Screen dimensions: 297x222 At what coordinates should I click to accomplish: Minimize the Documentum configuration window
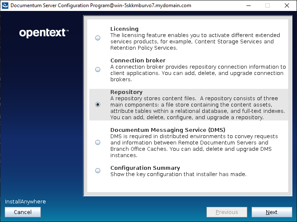click(x=248, y=5)
